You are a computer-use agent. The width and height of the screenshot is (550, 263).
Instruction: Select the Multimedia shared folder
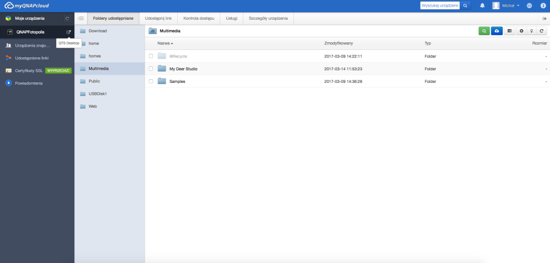pyautogui.click(x=110, y=69)
